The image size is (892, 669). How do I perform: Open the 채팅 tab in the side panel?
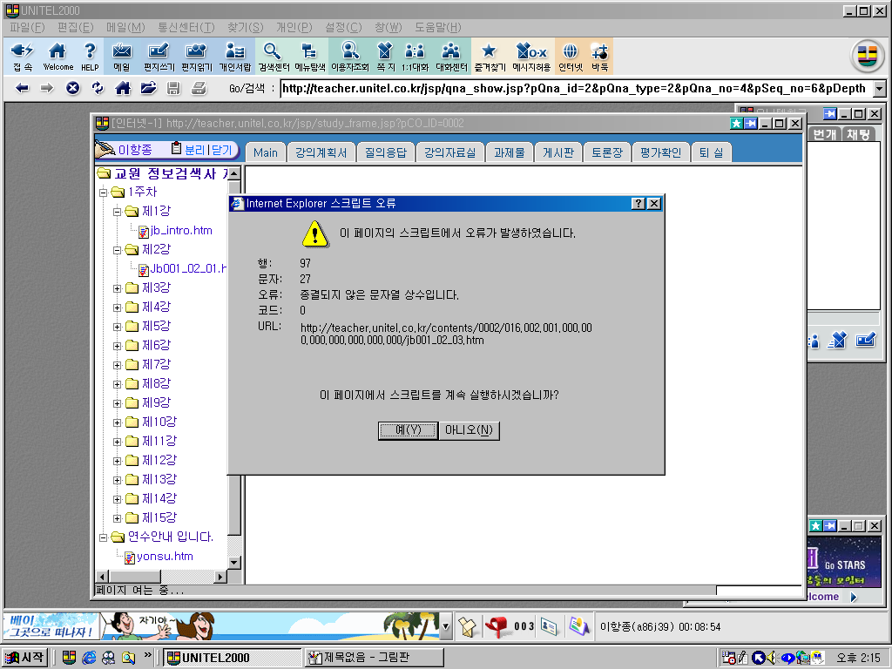[x=858, y=134]
